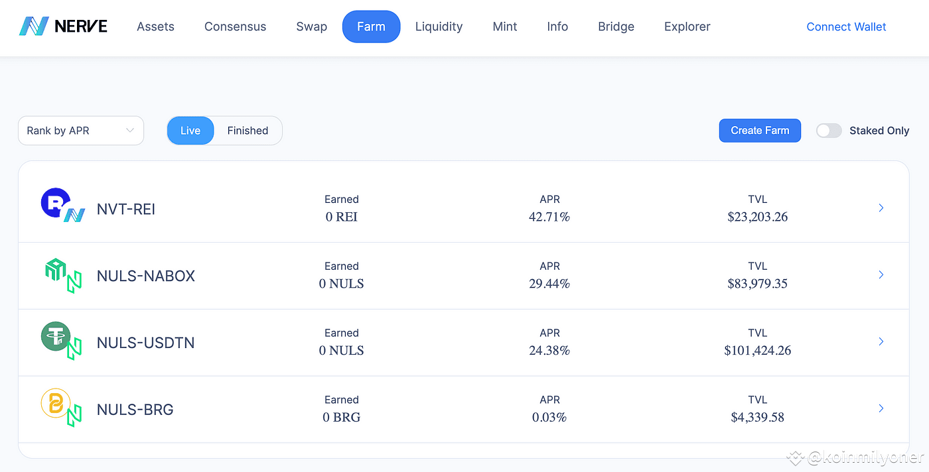
Task: Select the Live farms filter
Action: click(x=190, y=131)
